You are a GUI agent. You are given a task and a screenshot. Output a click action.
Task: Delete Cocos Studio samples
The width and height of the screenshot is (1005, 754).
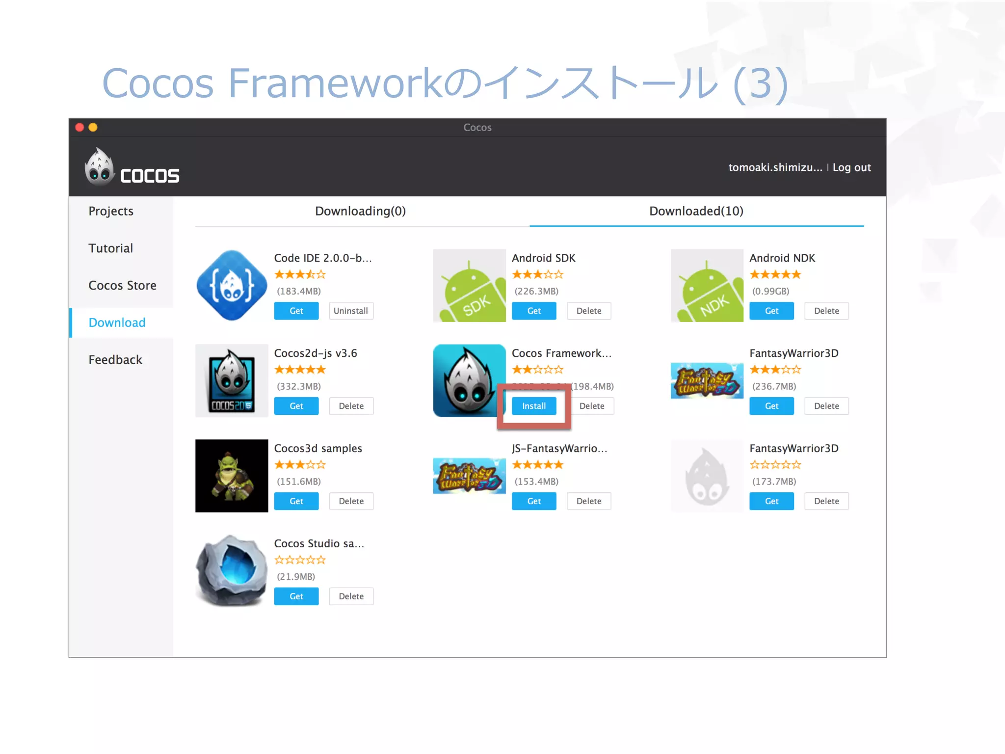[x=351, y=596]
